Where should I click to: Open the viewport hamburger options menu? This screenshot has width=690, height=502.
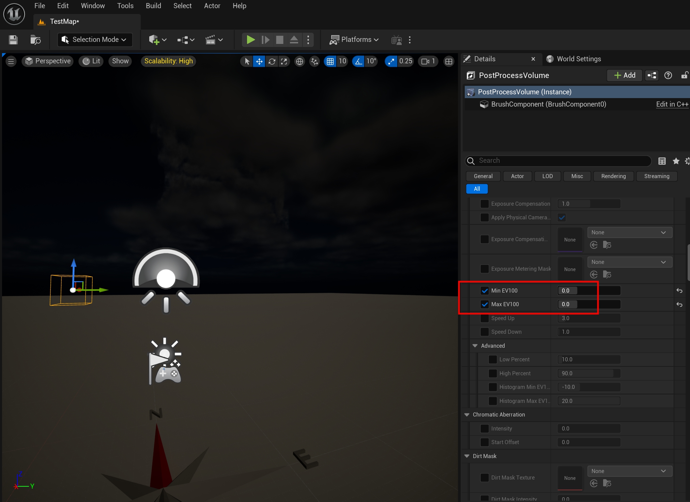coord(11,61)
